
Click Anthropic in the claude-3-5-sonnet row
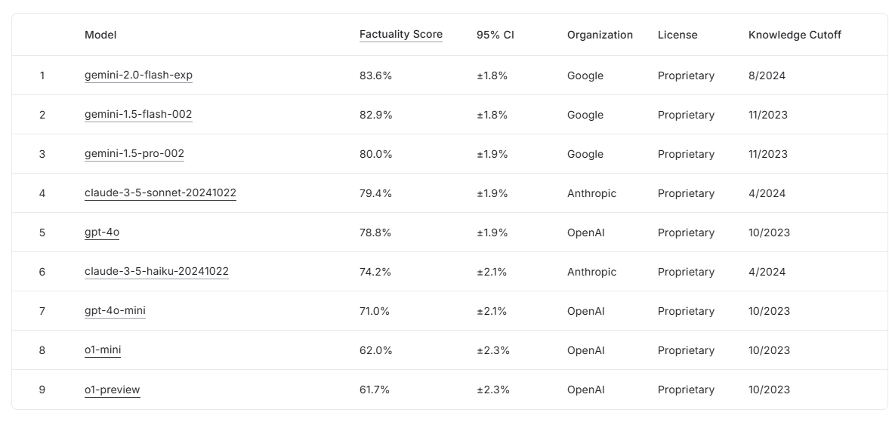[x=591, y=193]
